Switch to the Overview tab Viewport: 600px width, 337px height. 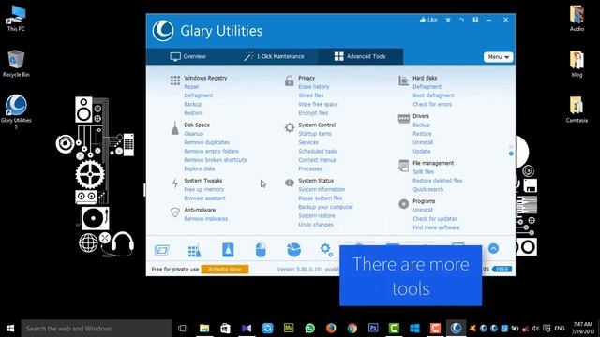tap(187, 56)
